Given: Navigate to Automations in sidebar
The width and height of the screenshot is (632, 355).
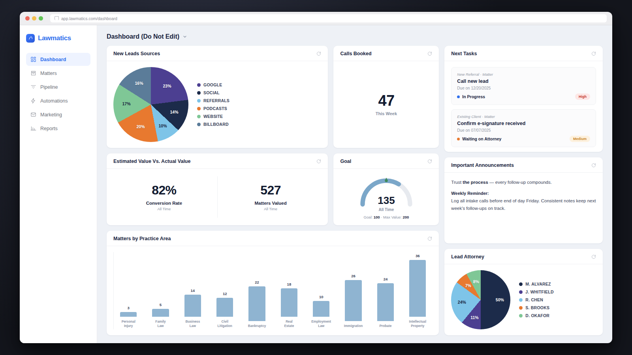Looking at the screenshot, I should click(x=58, y=101).
